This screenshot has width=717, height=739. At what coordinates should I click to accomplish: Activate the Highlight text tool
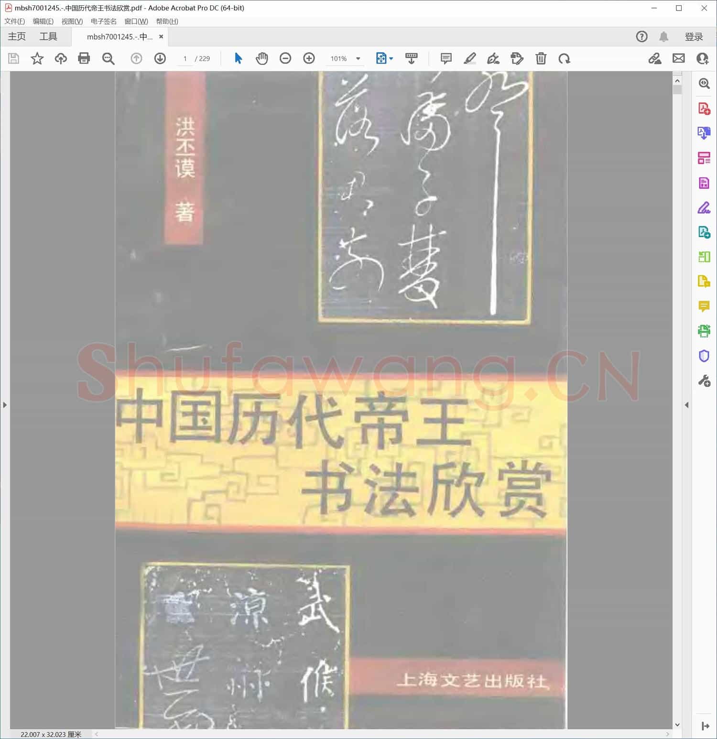coord(469,58)
